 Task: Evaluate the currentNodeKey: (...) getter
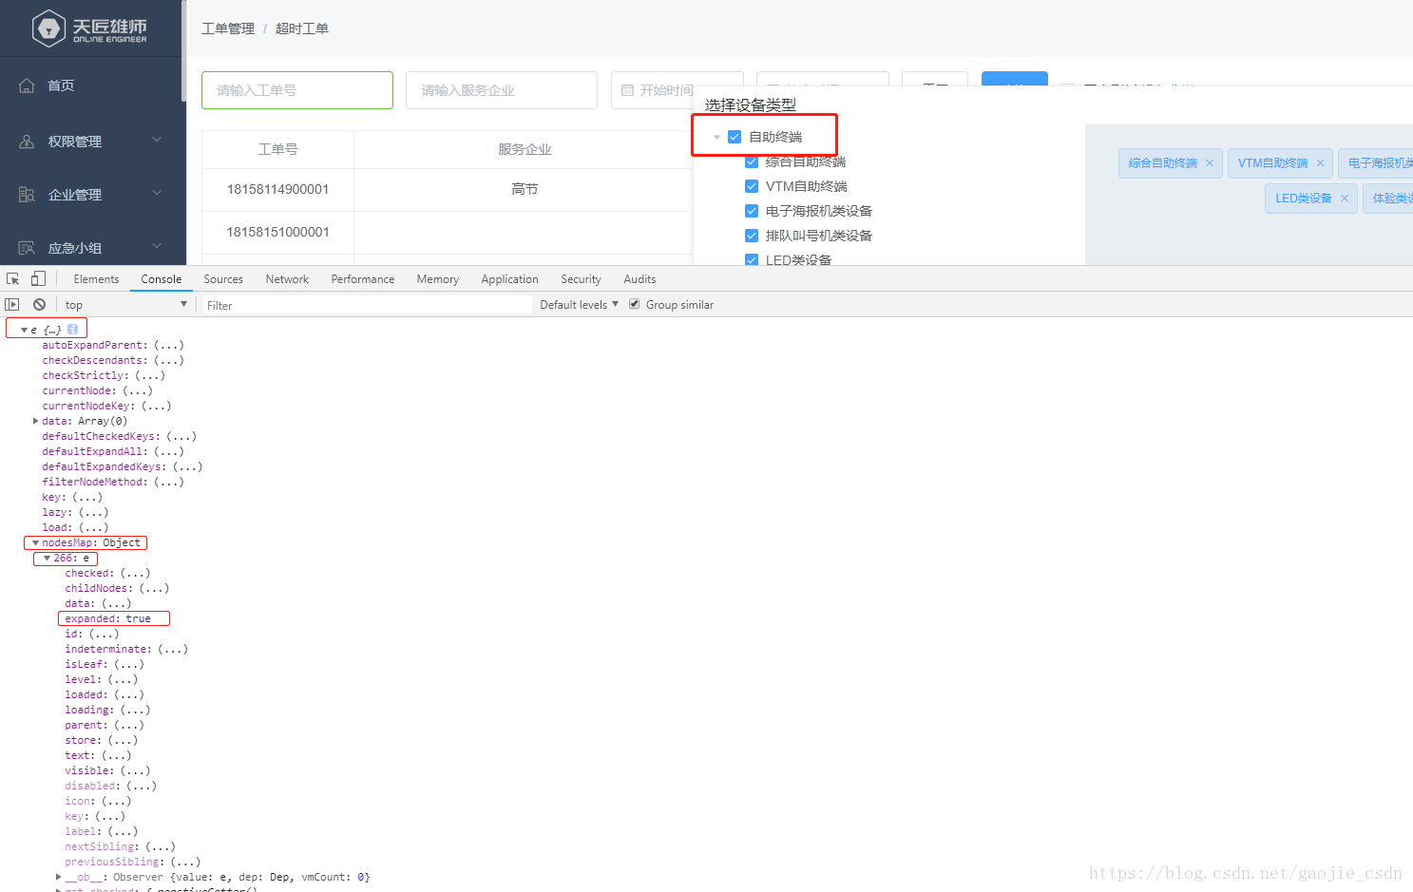tap(106, 406)
